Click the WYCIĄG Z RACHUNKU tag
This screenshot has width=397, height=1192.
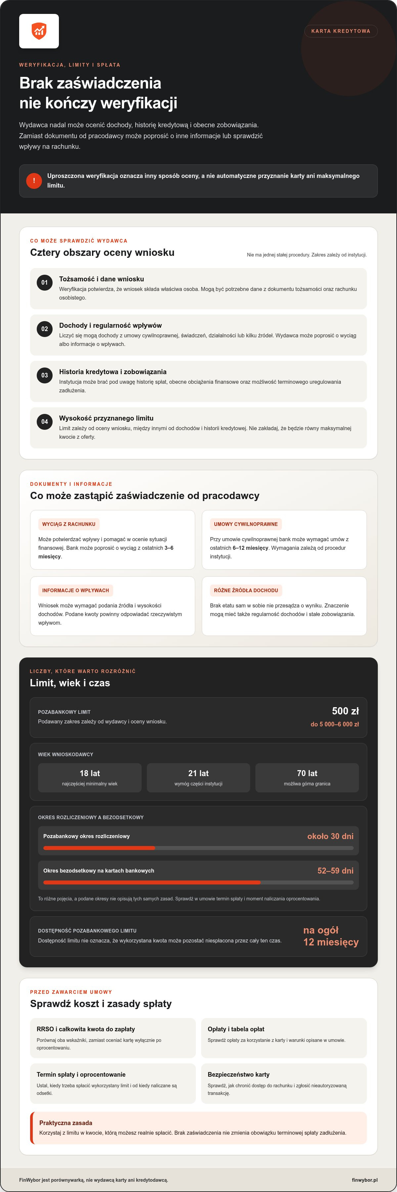[x=69, y=524]
